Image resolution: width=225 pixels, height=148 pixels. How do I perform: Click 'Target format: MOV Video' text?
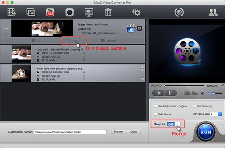click(93, 25)
